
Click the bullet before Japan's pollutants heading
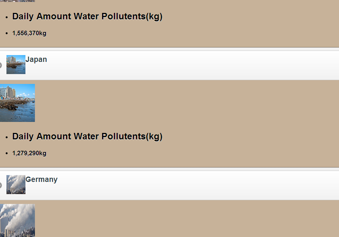tap(7, 137)
